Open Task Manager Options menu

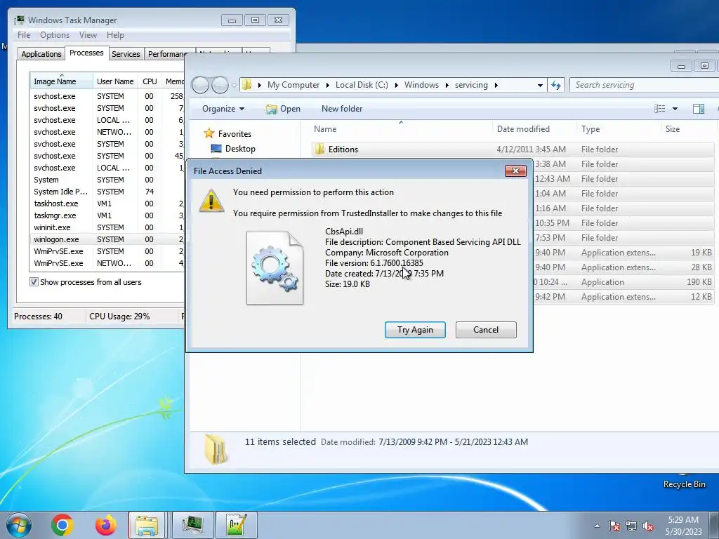tap(55, 35)
